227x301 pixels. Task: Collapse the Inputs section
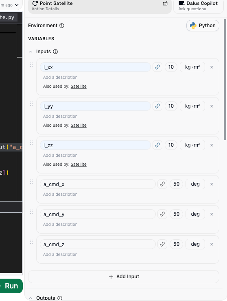coord(31,52)
